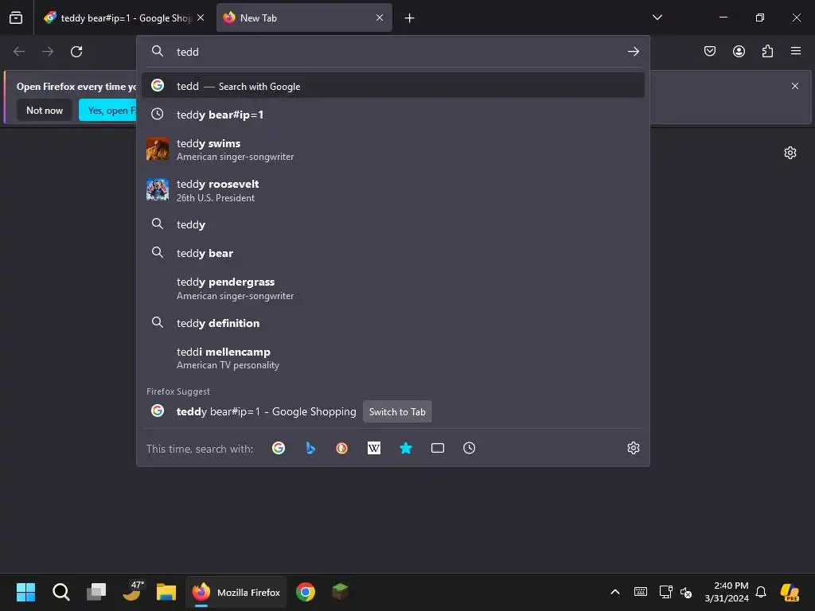Open search settings gear in dropdown
This screenshot has width=815, height=611.
pyautogui.click(x=633, y=448)
